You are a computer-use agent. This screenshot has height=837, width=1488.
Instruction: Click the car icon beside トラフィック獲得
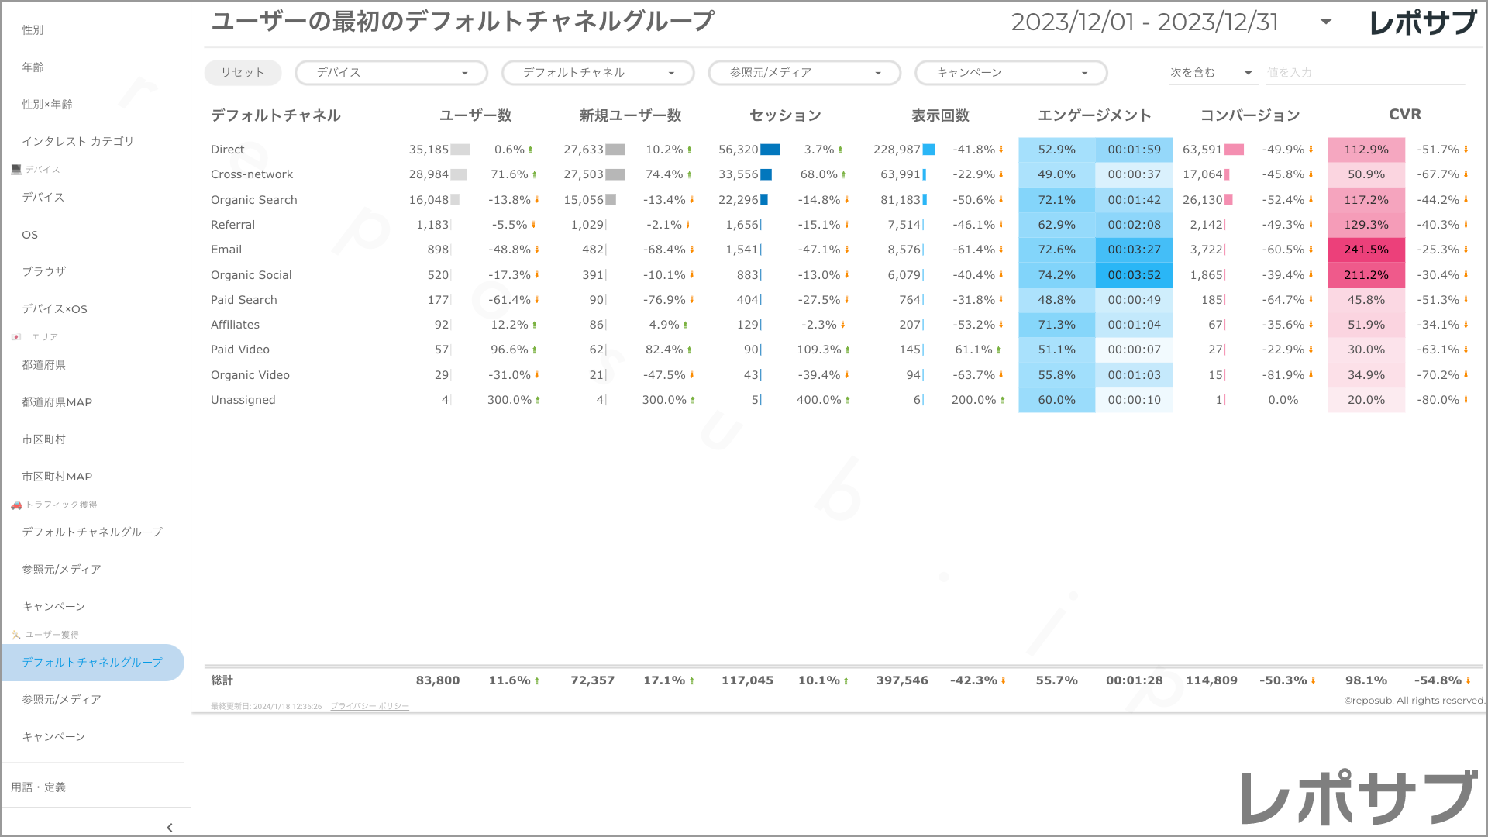coord(16,505)
